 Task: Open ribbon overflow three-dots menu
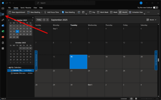tap(148, 12)
